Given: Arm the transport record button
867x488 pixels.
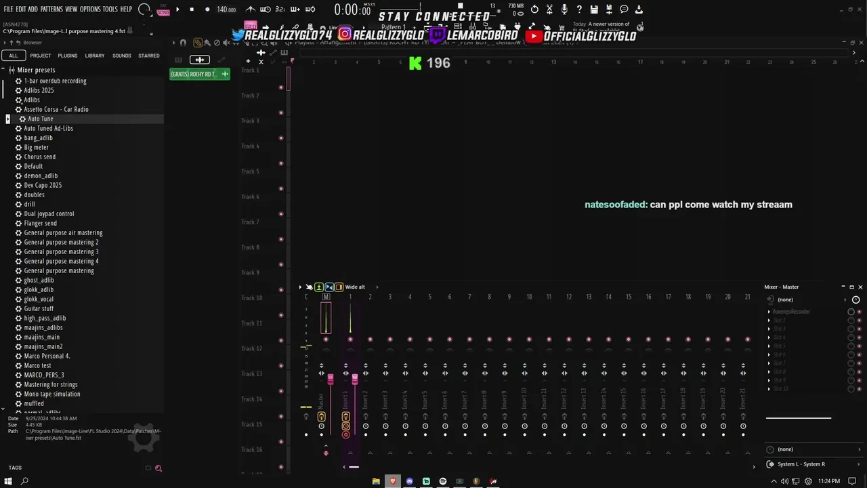Looking at the screenshot, I should tap(207, 9).
